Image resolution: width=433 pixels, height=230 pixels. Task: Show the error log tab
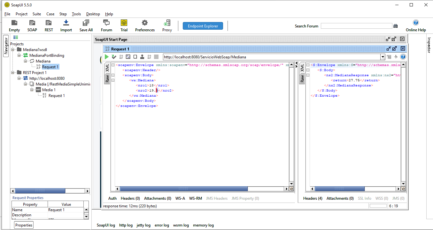point(162,225)
